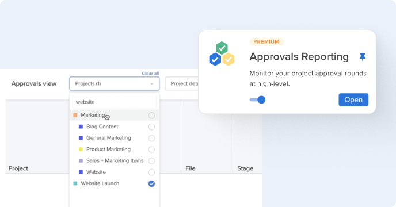The height and width of the screenshot is (207, 396).
Task: Click the blue pin icon beside Approvals Reporting
Action: click(363, 57)
